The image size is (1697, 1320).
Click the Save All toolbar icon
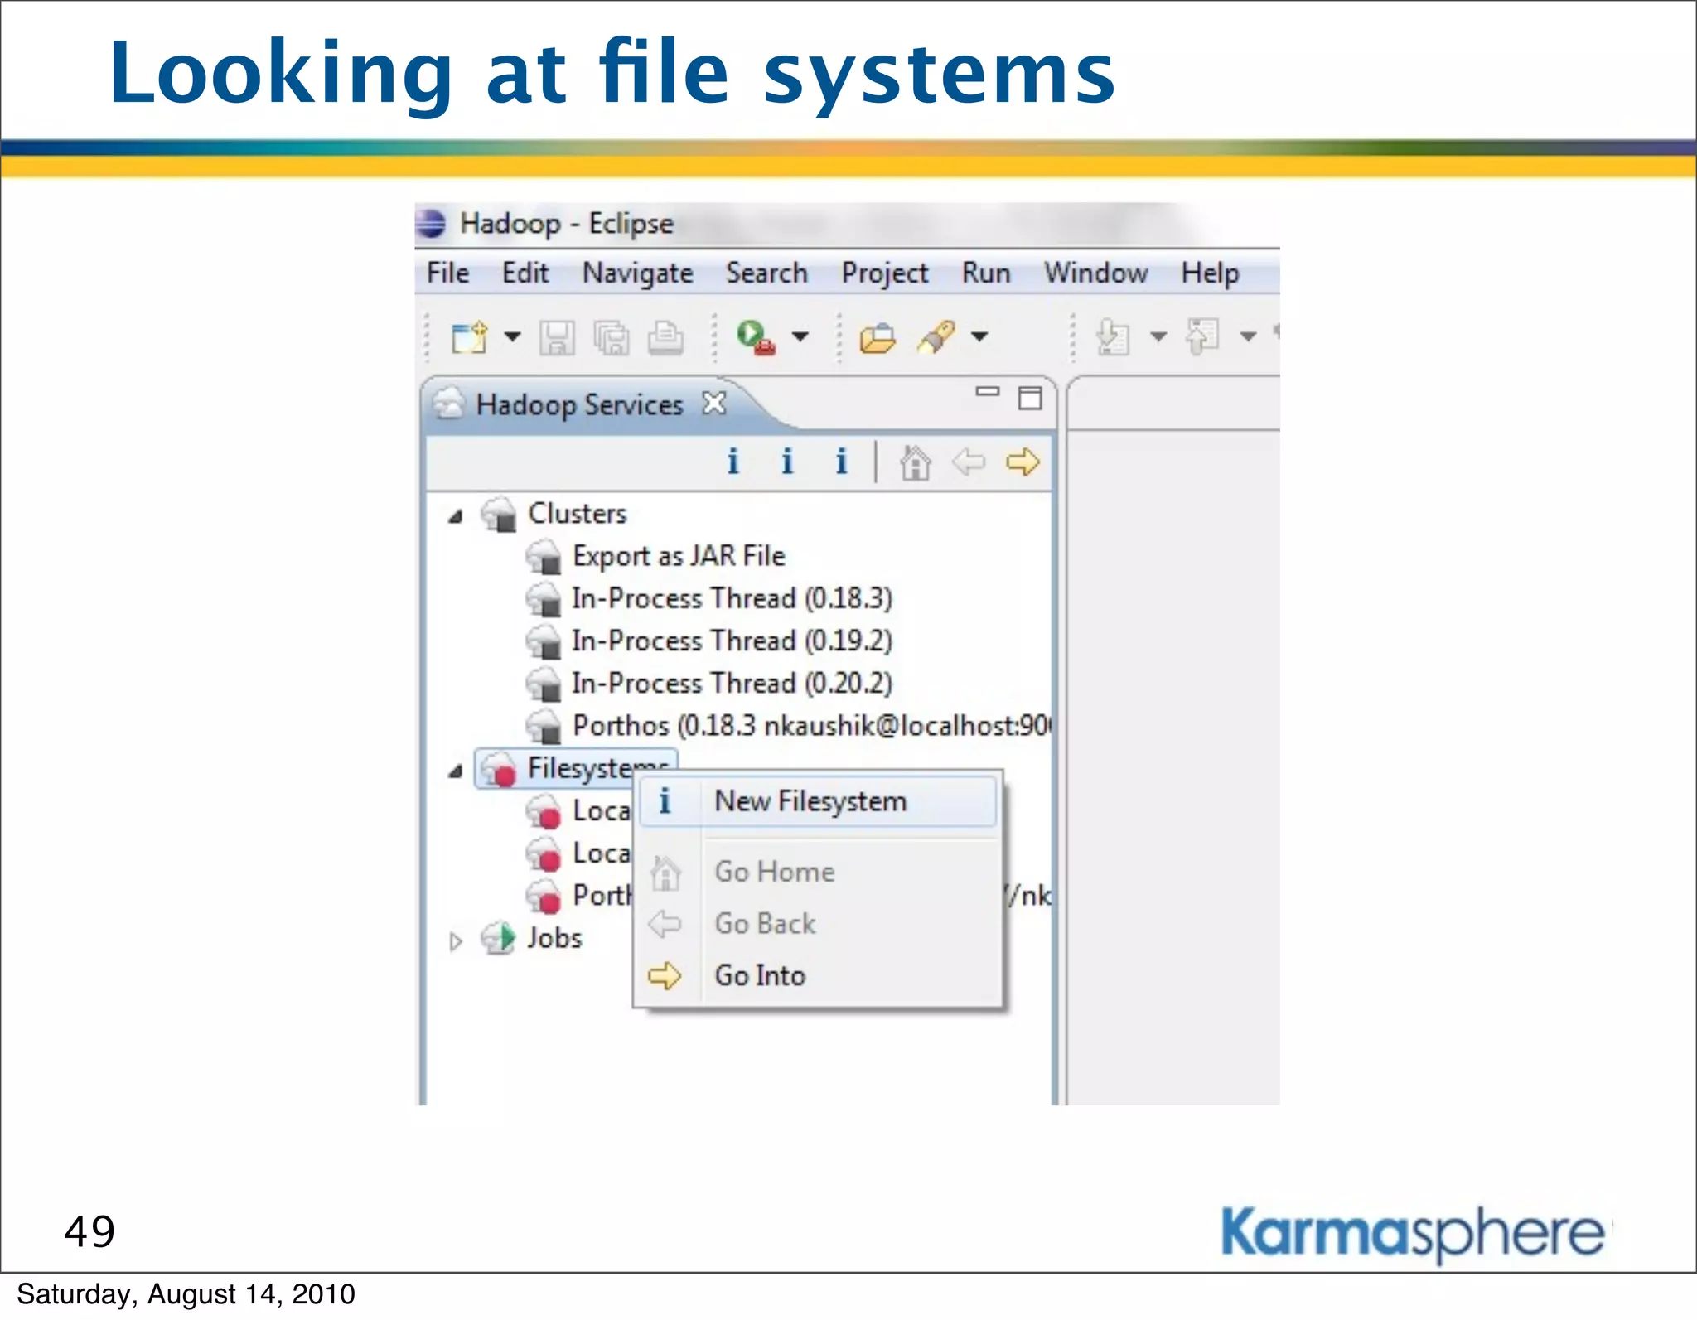click(x=612, y=337)
